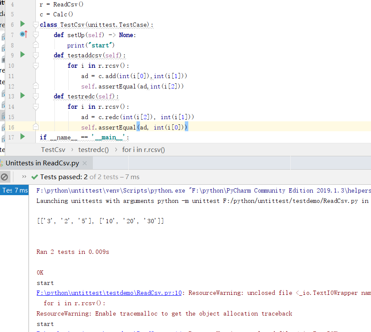The width and height of the screenshot is (371, 332).
Task: Collapse the for loop fold on line 10
Action: coord(36,66)
